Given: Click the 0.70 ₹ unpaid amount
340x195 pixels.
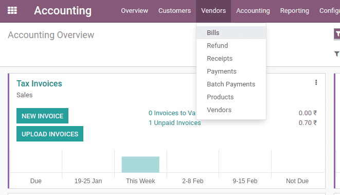Looking at the screenshot, I should [308, 123].
